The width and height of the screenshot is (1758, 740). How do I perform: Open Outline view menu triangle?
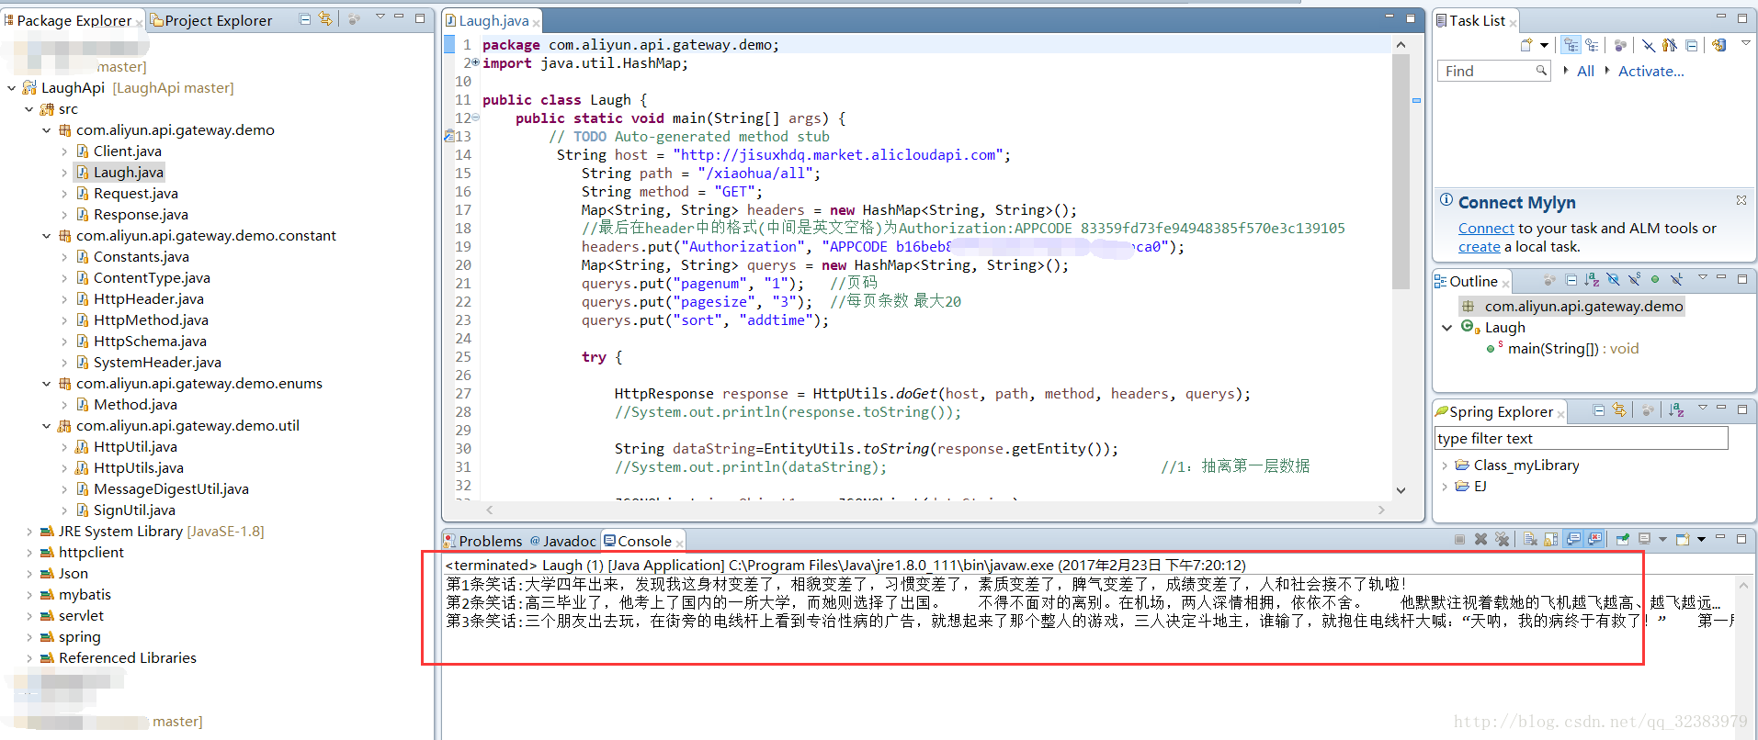coord(1702,277)
